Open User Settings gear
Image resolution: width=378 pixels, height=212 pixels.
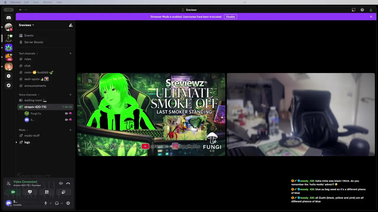tap(68, 203)
